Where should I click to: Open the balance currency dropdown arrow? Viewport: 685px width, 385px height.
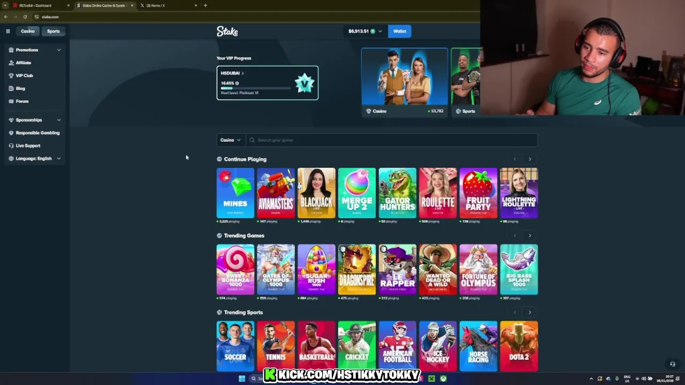pos(380,31)
